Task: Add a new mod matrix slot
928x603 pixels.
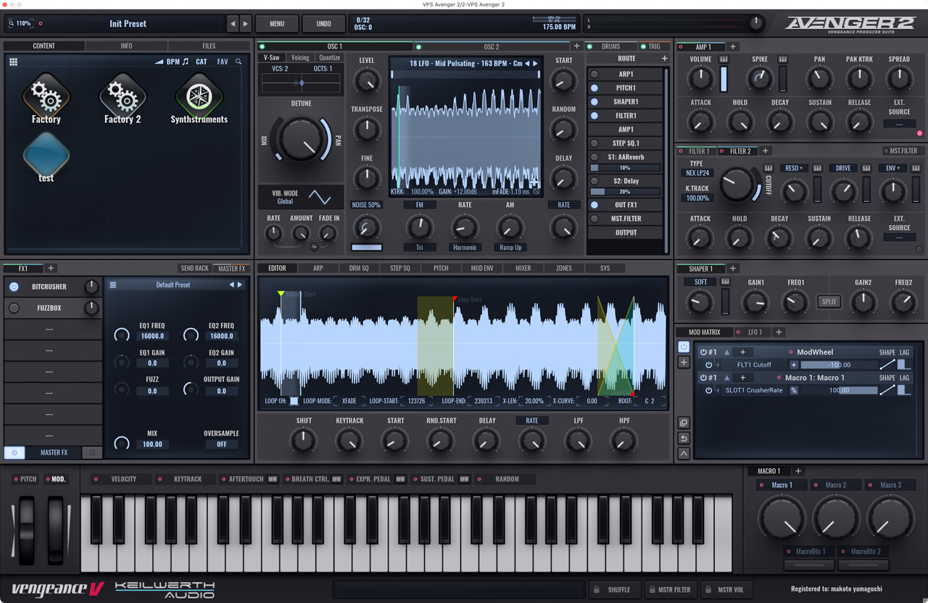Action: [x=684, y=363]
